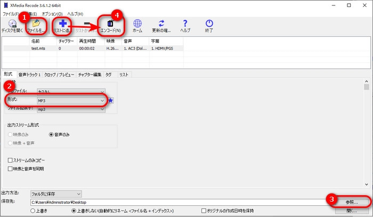Click the Video column header

(113, 41)
